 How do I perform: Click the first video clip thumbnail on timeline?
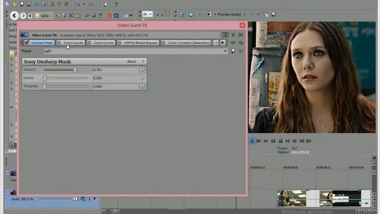click(292, 198)
